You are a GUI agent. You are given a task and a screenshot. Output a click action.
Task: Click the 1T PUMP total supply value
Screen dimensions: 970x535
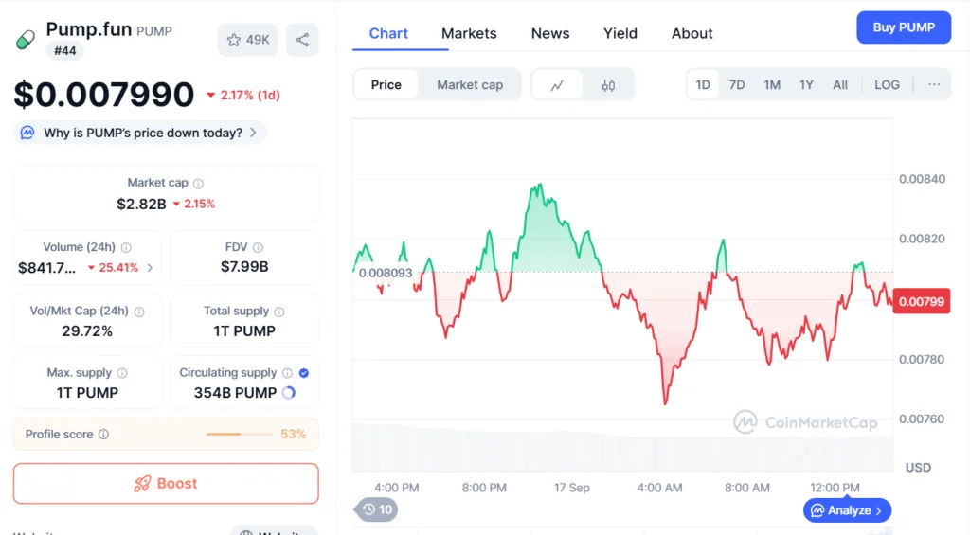[244, 331]
